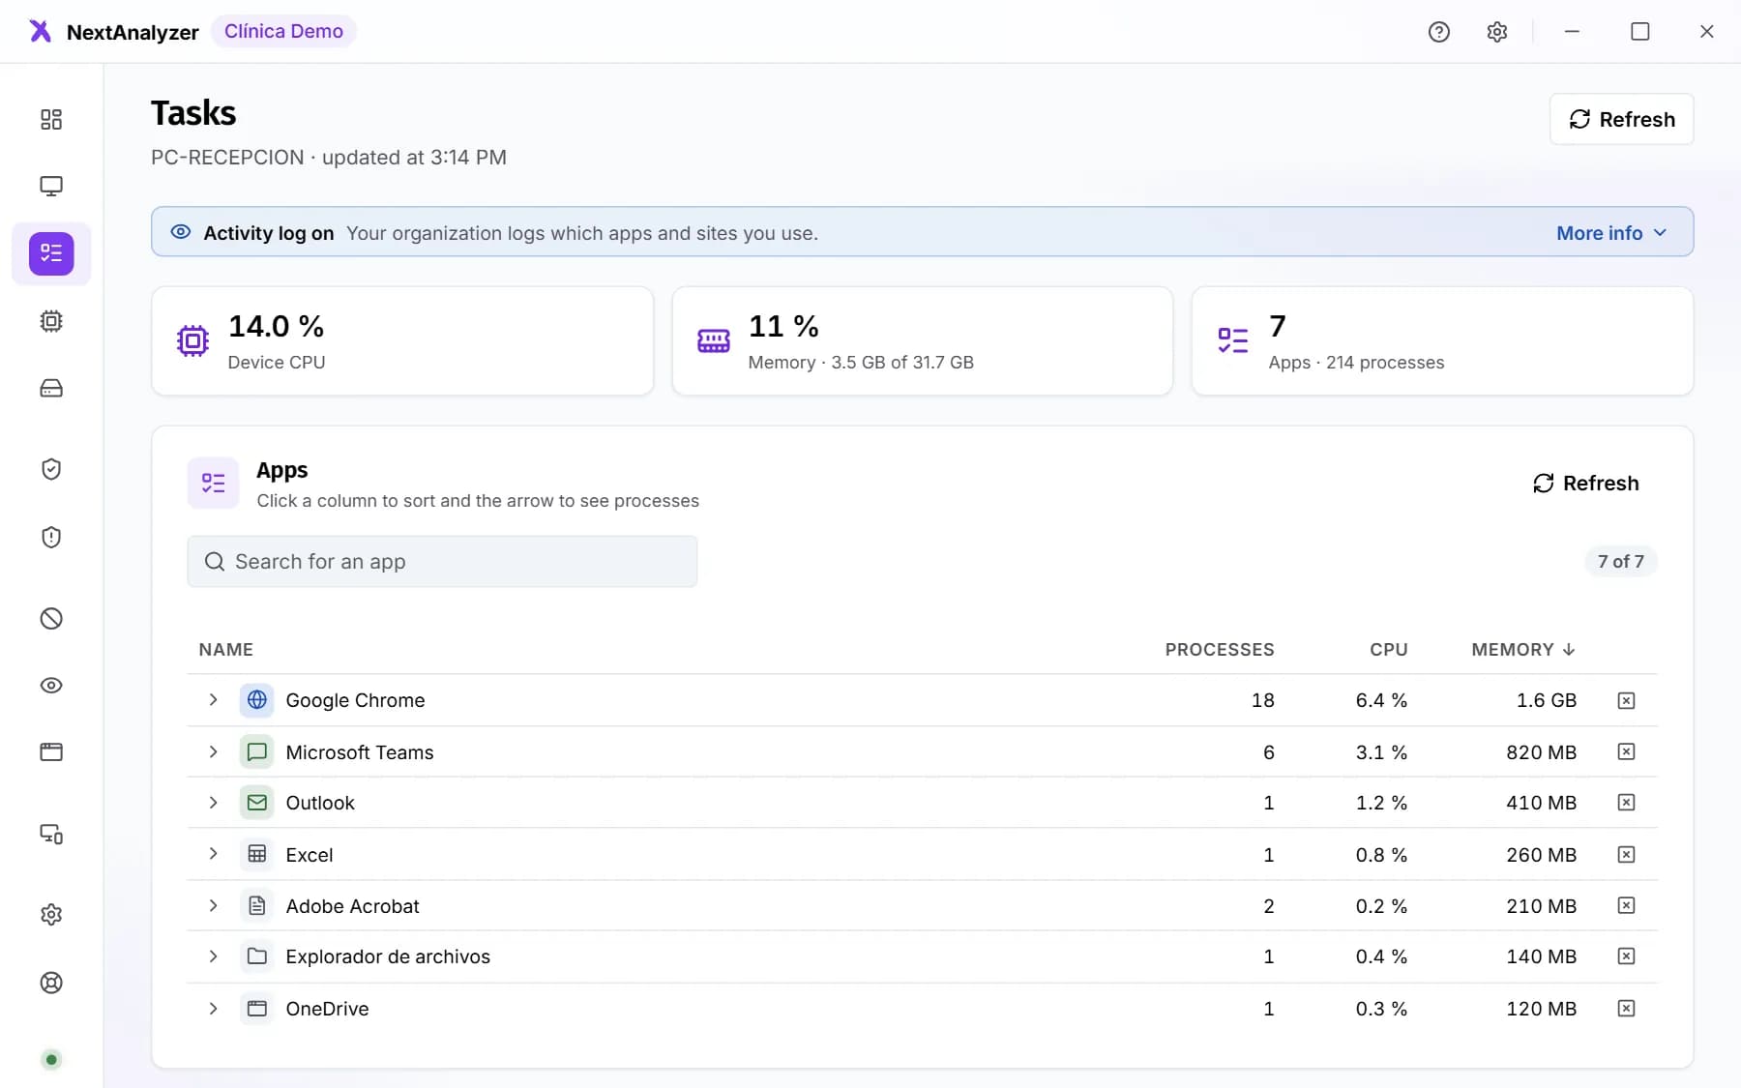Open the blocked circle icon in sidebar
The height and width of the screenshot is (1088, 1741).
click(x=51, y=618)
